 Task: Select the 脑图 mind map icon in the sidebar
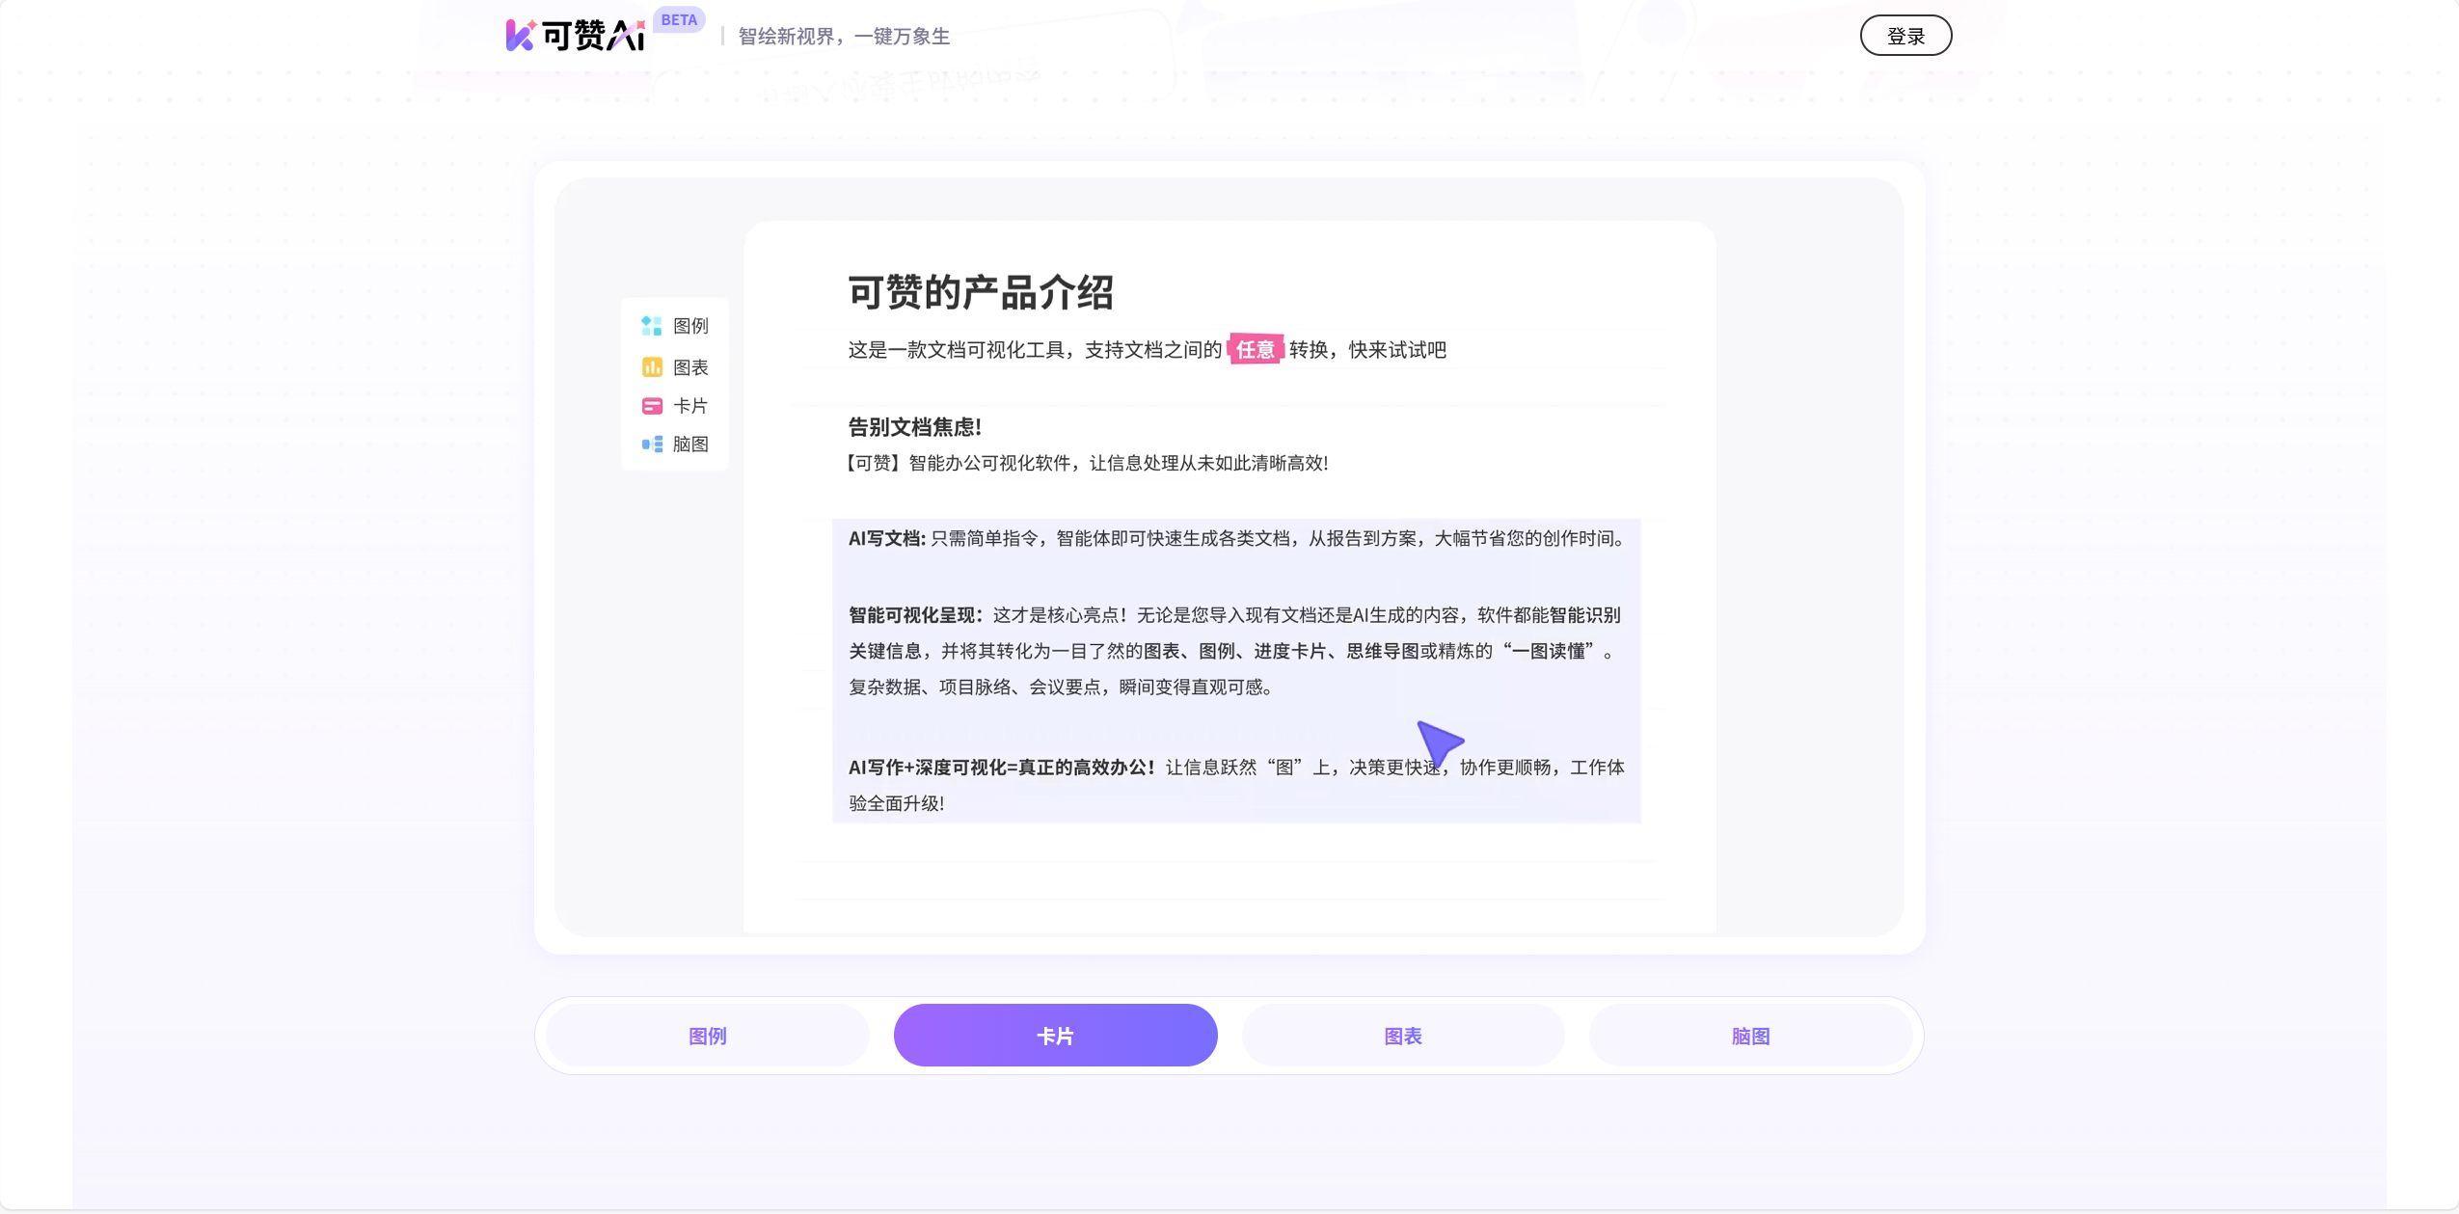(x=652, y=445)
